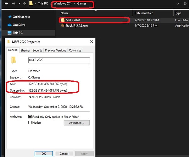The width and height of the screenshot is (189, 157).
Task: Enable the Hidden attribute checkbox
Action: [30, 123]
